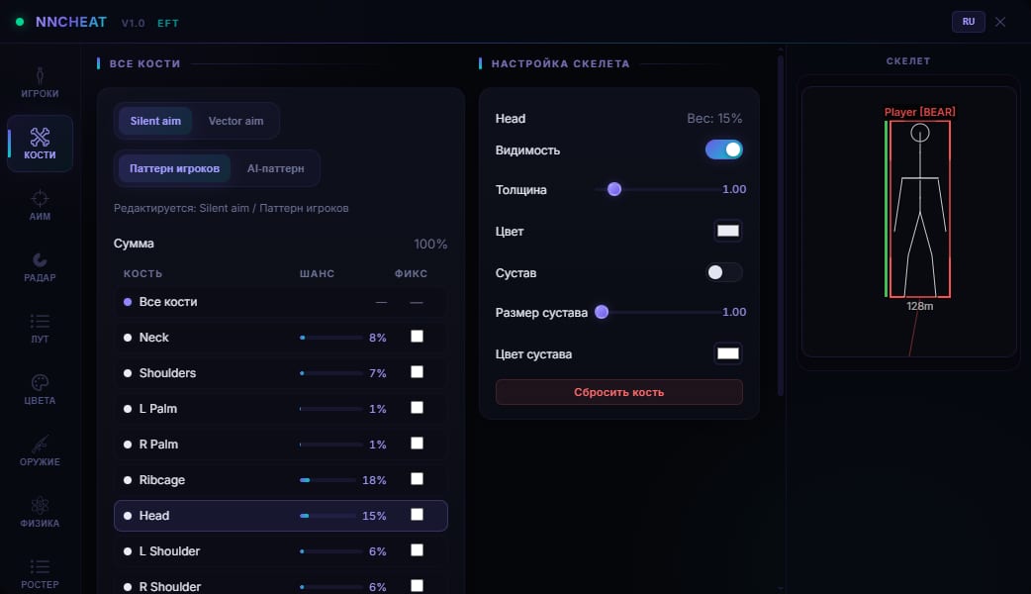Open the ОРУЖИЕ weapon section
This screenshot has height=594, width=1031.
point(40,450)
